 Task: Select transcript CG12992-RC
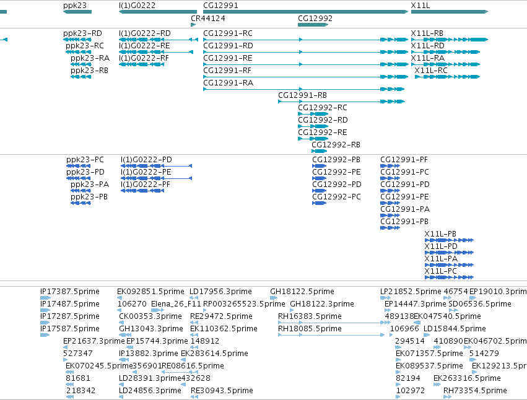[x=313, y=115]
